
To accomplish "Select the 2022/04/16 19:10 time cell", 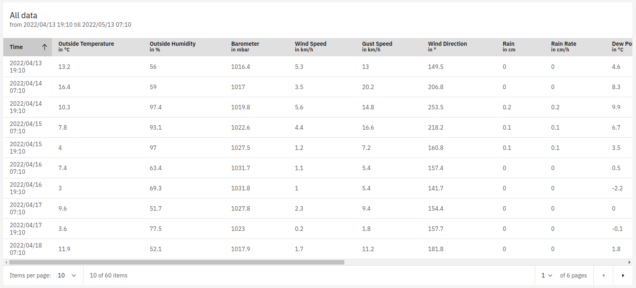I will (x=26, y=188).
